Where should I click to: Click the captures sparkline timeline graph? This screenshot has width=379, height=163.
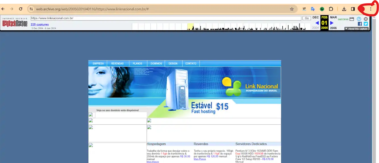pyautogui.click(x=221, y=27)
